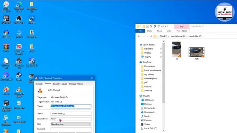The image size is (237, 133).
Task: Open the File tab in Explorer
Action: pos(140,31)
